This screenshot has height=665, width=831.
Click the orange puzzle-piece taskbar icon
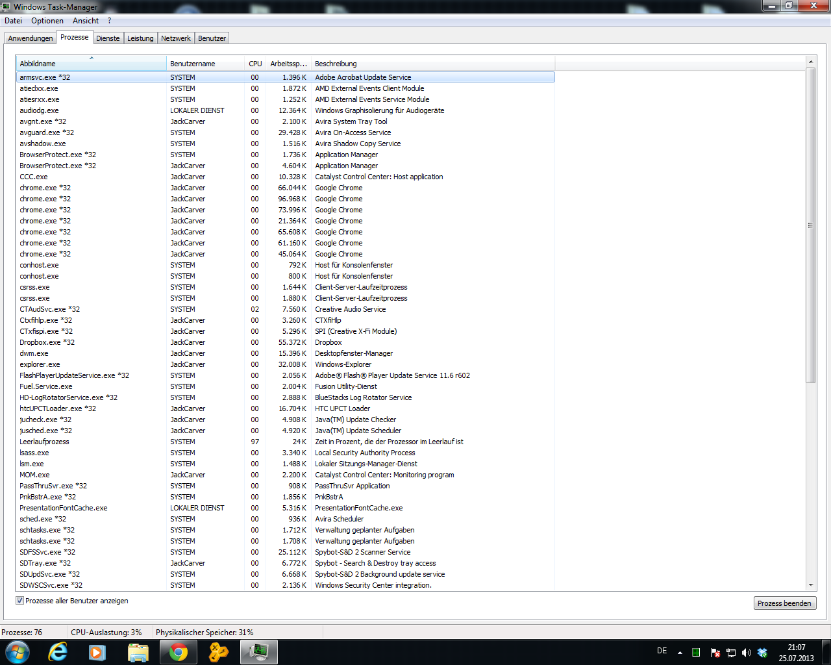pyautogui.click(x=219, y=652)
